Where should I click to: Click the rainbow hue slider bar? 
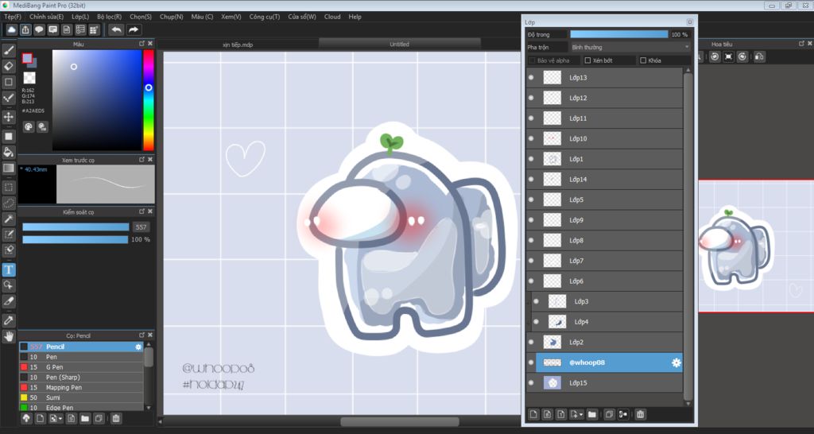click(149, 100)
